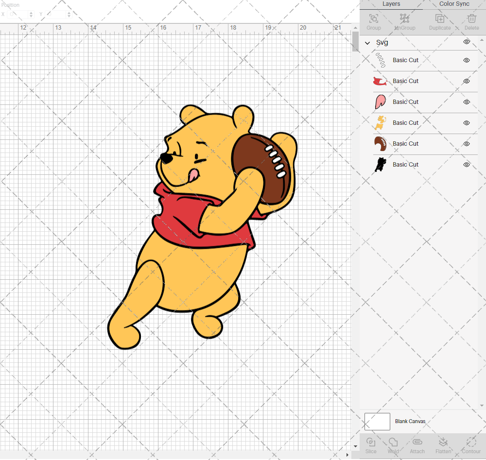
Task: Switch to the Layers tab
Action: 391,4
